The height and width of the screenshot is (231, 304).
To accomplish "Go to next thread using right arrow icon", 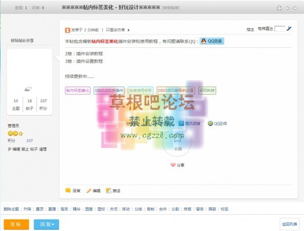I will (x=295, y=8).
